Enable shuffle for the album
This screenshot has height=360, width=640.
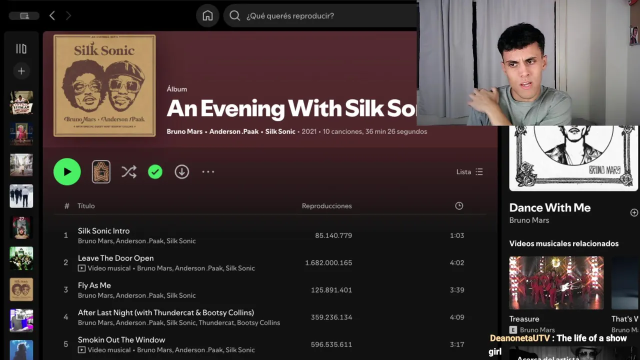(x=128, y=171)
